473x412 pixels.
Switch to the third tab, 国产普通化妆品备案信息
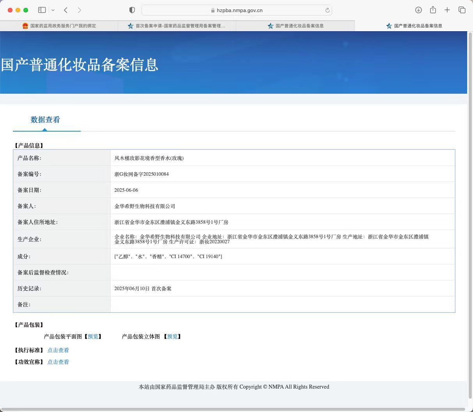pyautogui.click(x=296, y=26)
